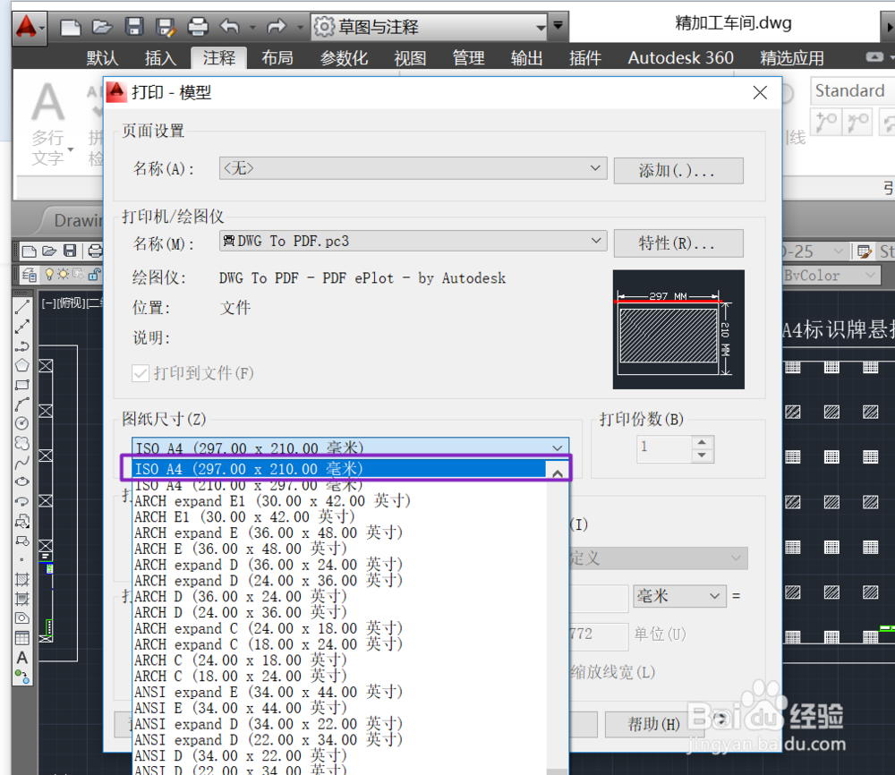Click Open file icon in quick access toolbar
Screen dimensions: 895x775
point(102,26)
